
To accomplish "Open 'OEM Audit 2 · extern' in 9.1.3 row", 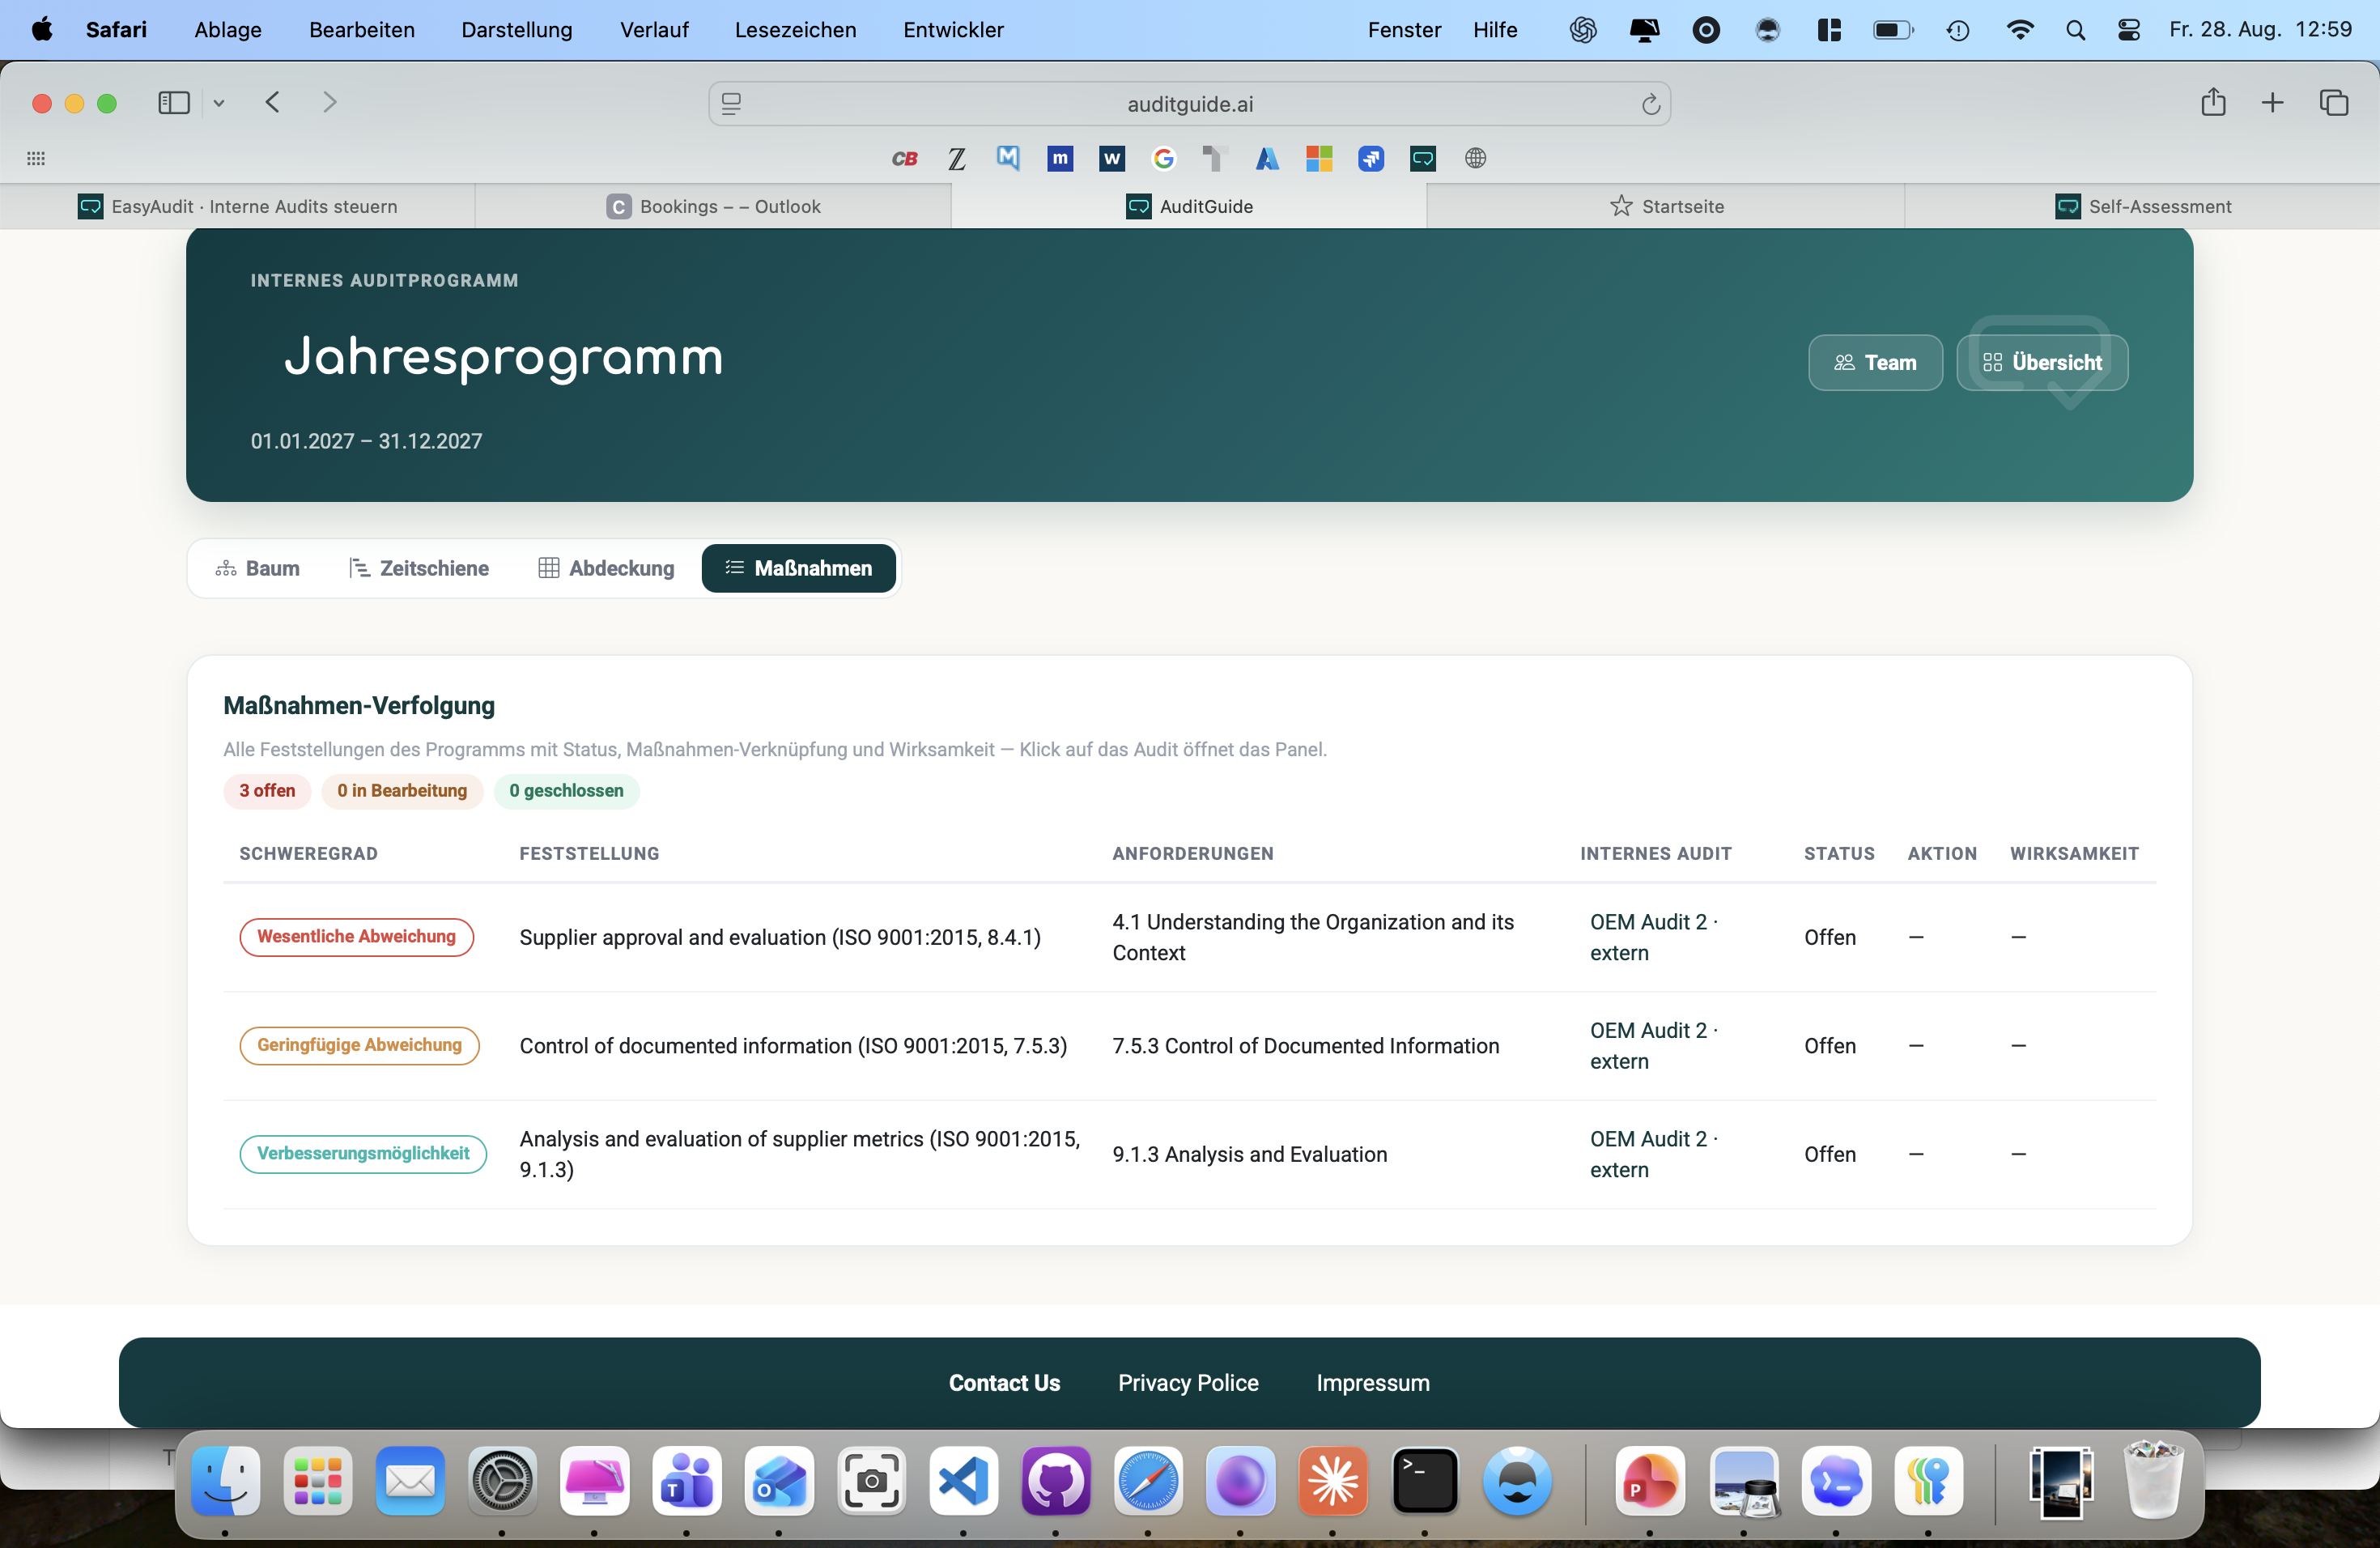I will 1654,1154.
